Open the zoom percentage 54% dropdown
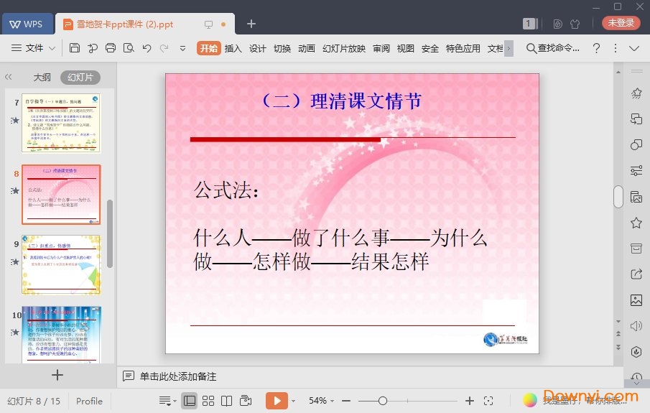Image resolution: width=650 pixels, height=413 pixels. pyautogui.click(x=332, y=401)
